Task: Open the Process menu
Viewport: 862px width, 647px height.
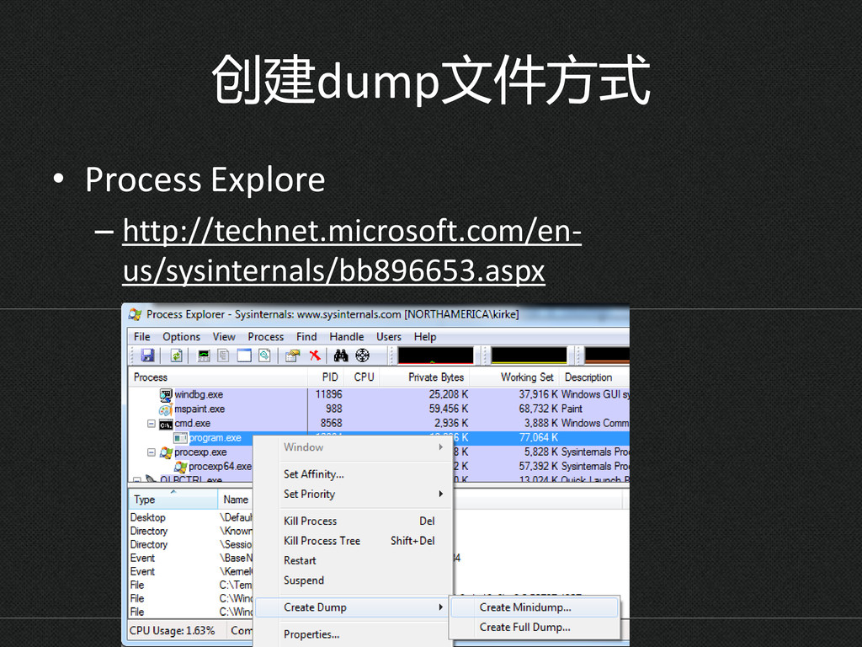Action: click(x=265, y=337)
